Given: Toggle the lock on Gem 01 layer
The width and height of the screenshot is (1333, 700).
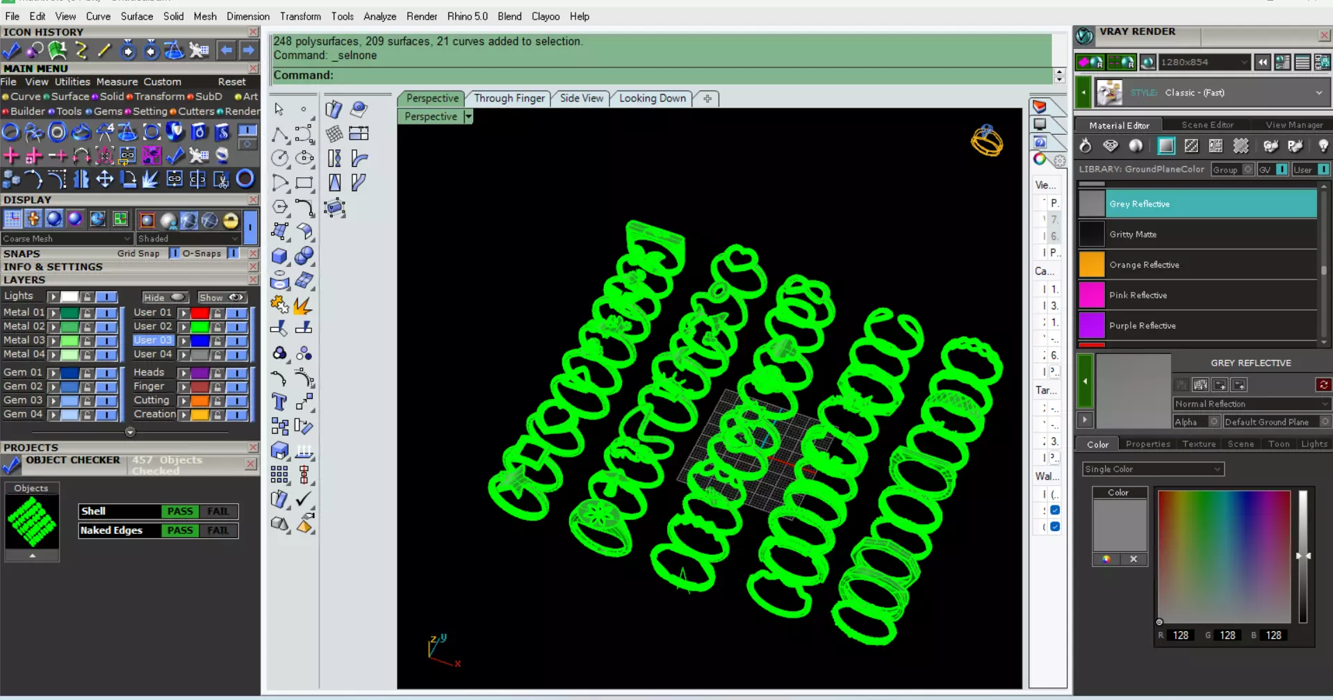Looking at the screenshot, I should (x=87, y=373).
